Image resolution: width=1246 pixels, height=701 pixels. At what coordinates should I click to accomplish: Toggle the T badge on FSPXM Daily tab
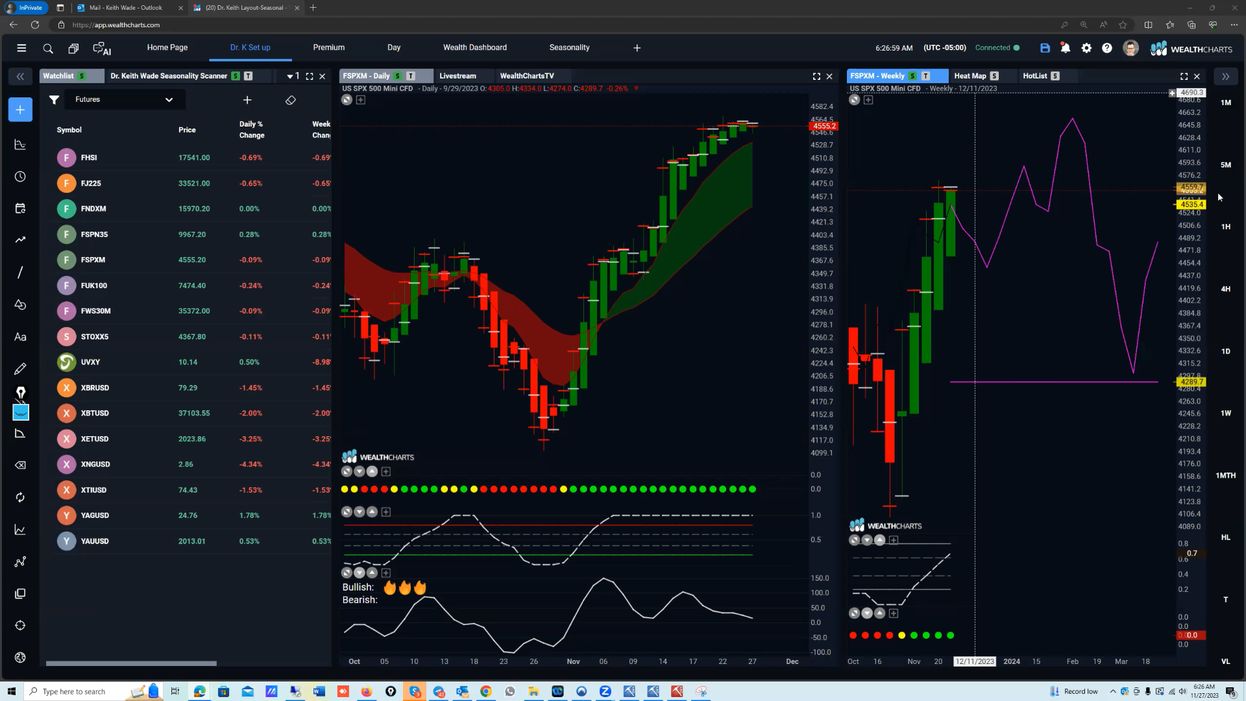(411, 77)
